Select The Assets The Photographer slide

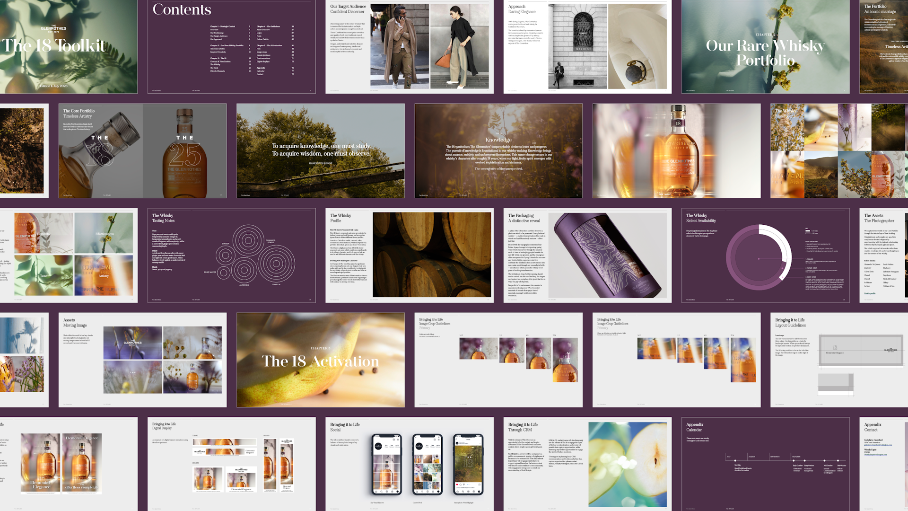884,255
